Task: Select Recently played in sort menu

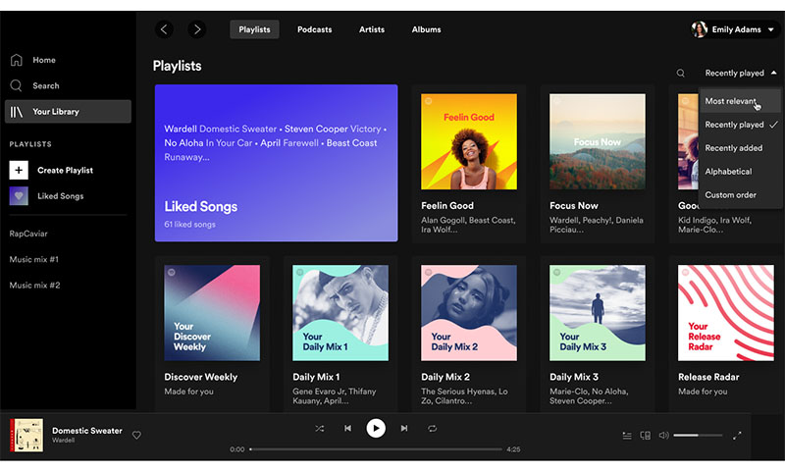Action: (741, 125)
